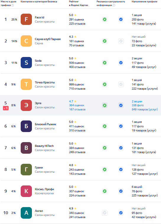This screenshot has width=161, height=224.
Task: Click the Эрте red Э logo
Action: [x=26, y=105]
